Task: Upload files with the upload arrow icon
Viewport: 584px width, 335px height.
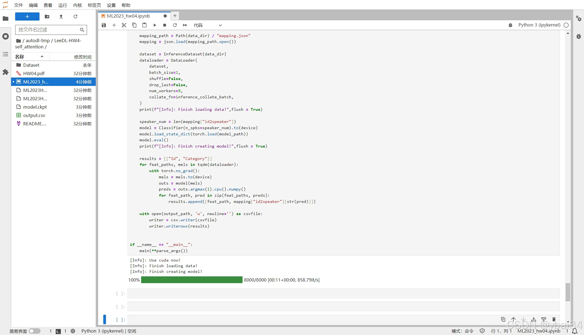Action: [x=61, y=16]
